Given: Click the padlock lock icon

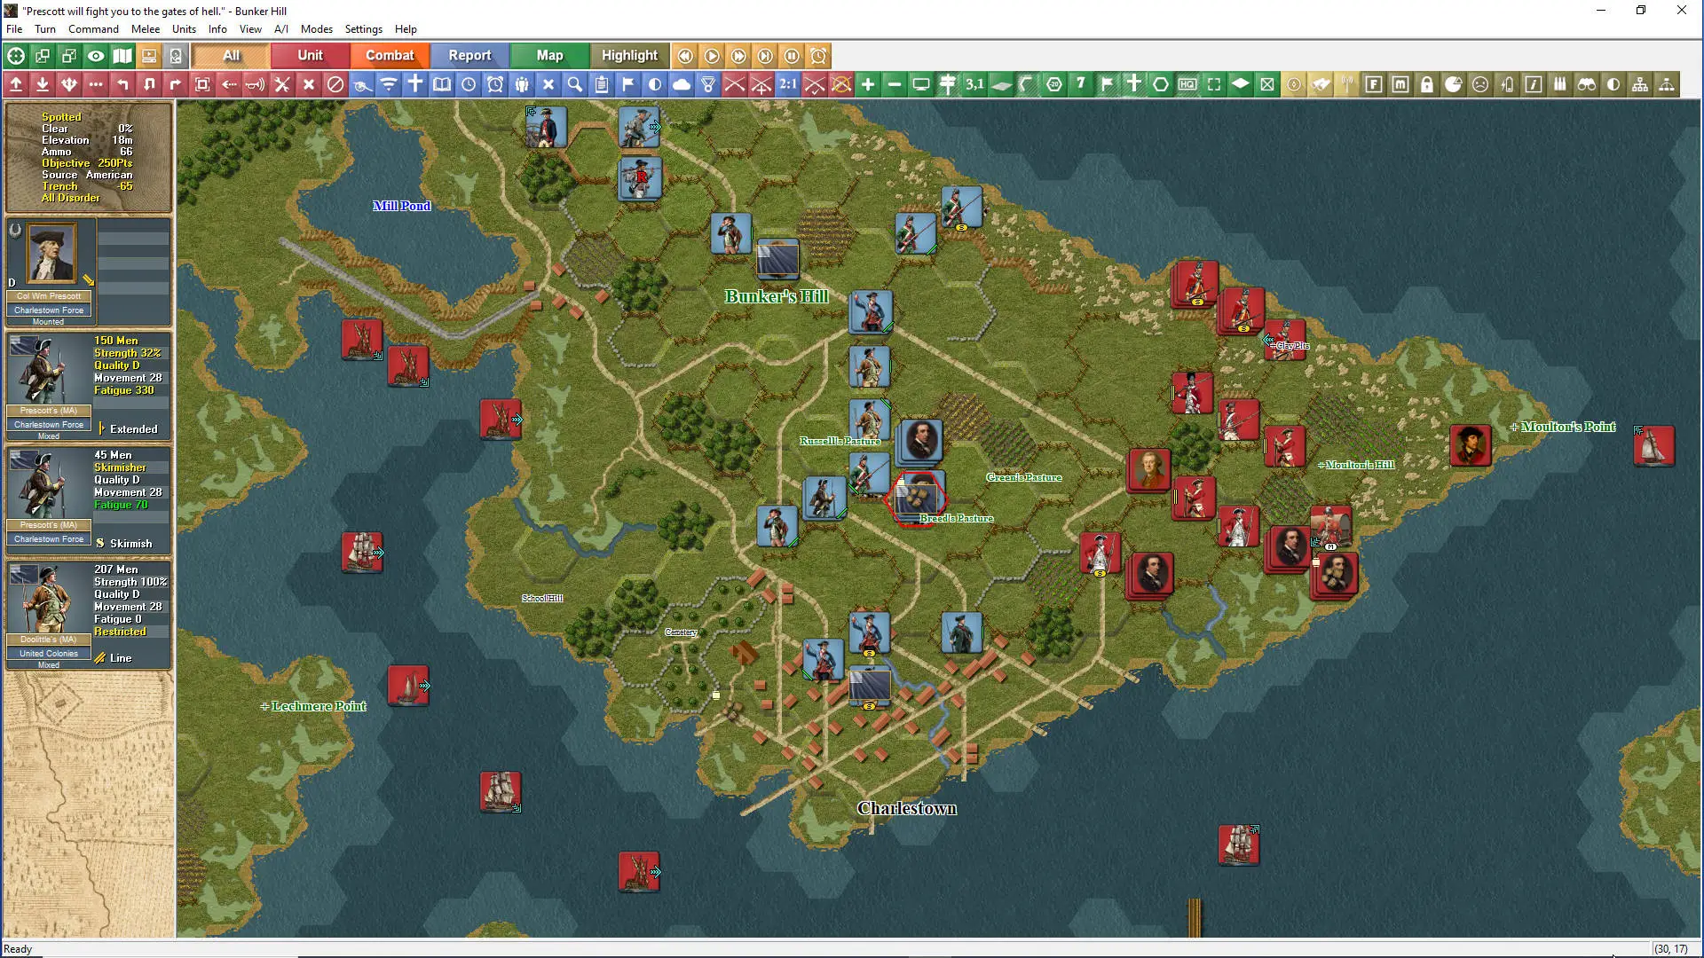Looking at the screenshot, I should tap(1427, 84).
